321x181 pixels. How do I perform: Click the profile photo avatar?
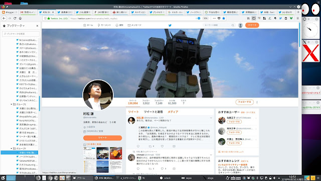click(x=98, y=95)
